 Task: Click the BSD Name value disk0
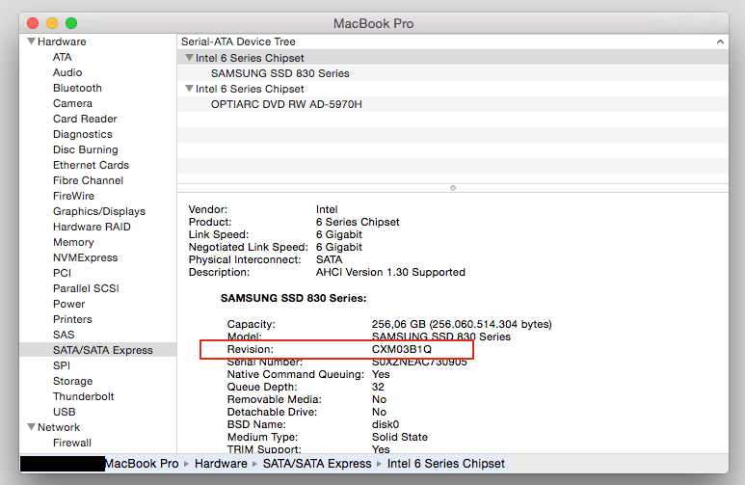point(386,424)
